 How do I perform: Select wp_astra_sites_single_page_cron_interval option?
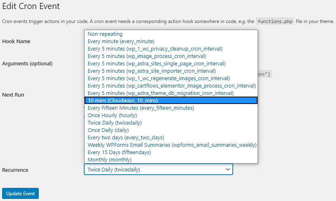156,64
